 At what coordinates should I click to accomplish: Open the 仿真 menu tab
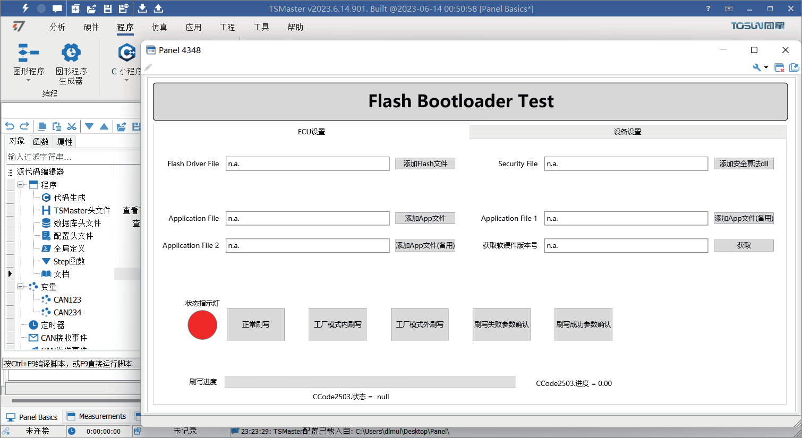tap(159, 27)
